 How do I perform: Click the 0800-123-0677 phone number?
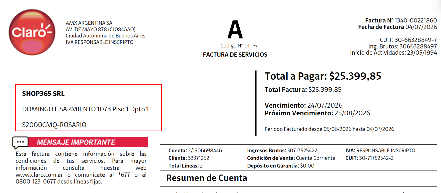(36, 182)
